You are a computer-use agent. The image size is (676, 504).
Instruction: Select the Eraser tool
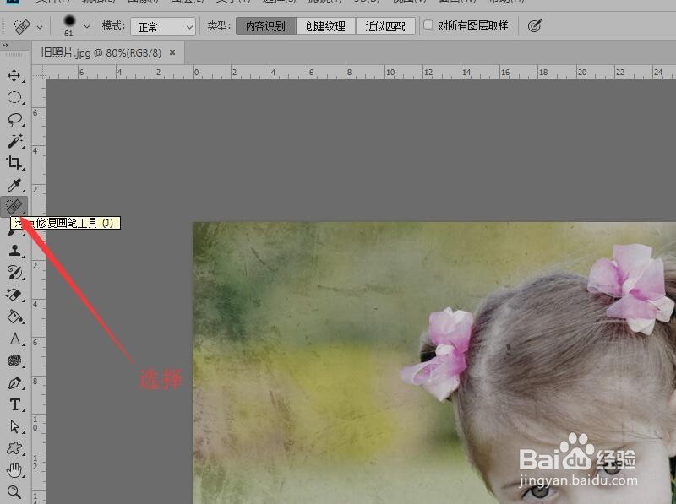[14, 295]
